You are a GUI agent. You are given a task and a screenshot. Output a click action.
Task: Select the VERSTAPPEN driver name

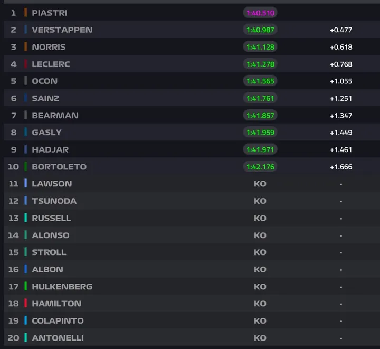coord(62,30)
